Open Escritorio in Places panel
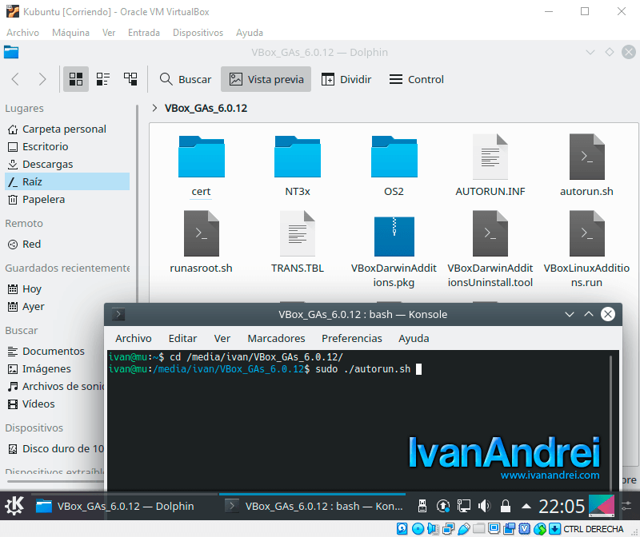 [67, 147]
